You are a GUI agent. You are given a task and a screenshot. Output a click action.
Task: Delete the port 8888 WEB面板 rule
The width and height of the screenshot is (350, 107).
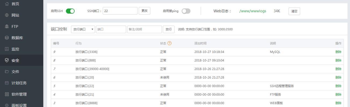tap(338, 103)
